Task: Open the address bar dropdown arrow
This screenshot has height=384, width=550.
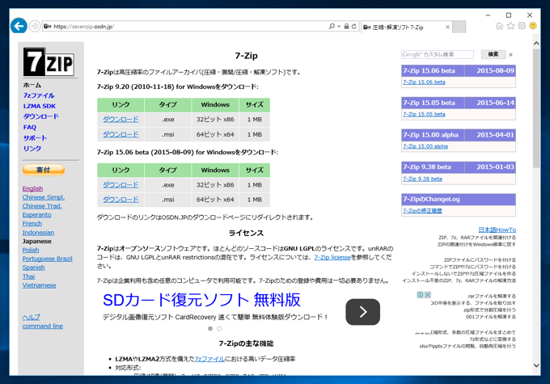Action: pos(339,27)
